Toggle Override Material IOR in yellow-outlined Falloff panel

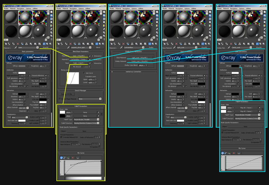tap(61, 137)
